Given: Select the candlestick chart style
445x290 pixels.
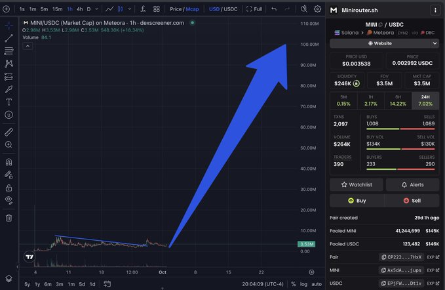Looking at the screenshot, I should [x=121, y=9].
